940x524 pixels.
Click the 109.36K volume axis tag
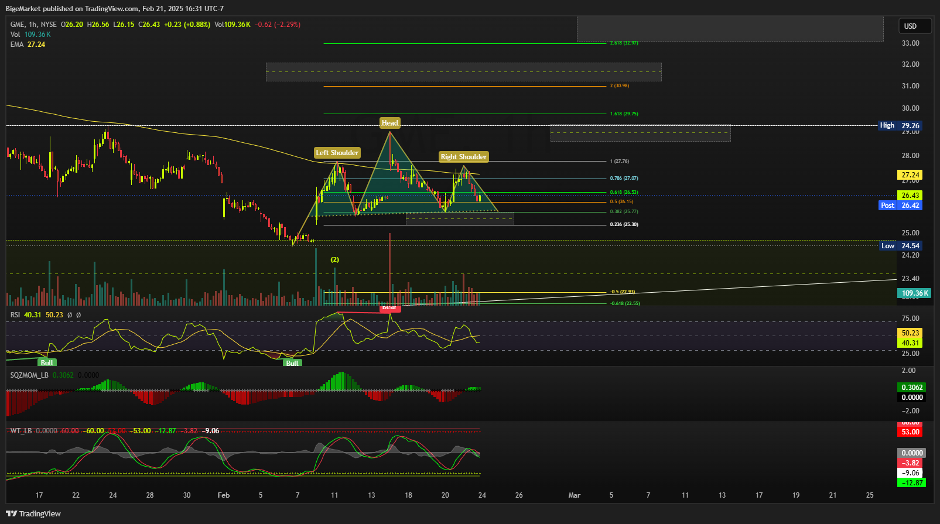click(914, 293)
